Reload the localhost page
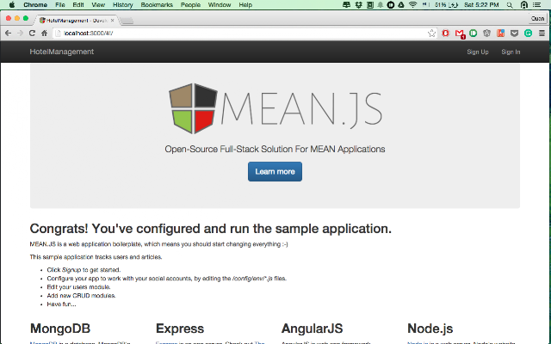Image resolution: width=551 pixels, height=344 pixels. 32,33
